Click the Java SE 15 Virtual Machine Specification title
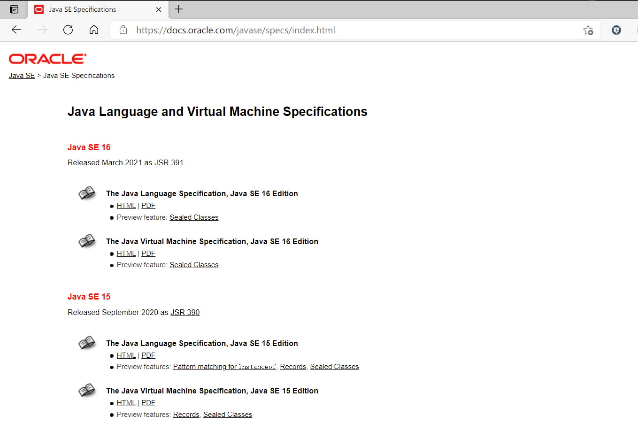 pos(212,391)
